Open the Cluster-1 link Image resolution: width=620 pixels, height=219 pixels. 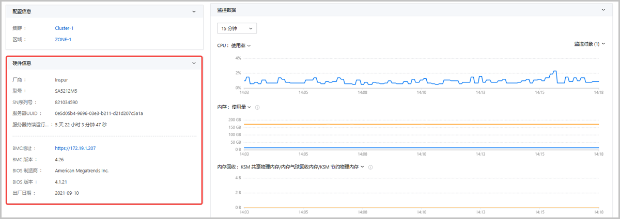[x=65, y=28]
